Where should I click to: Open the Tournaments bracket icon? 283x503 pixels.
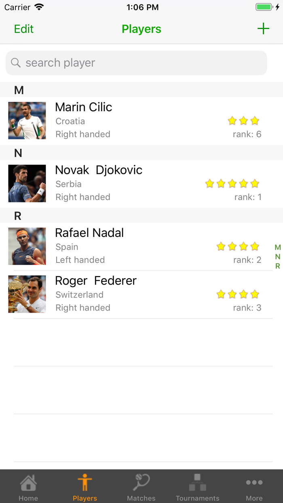click(197, 482)
